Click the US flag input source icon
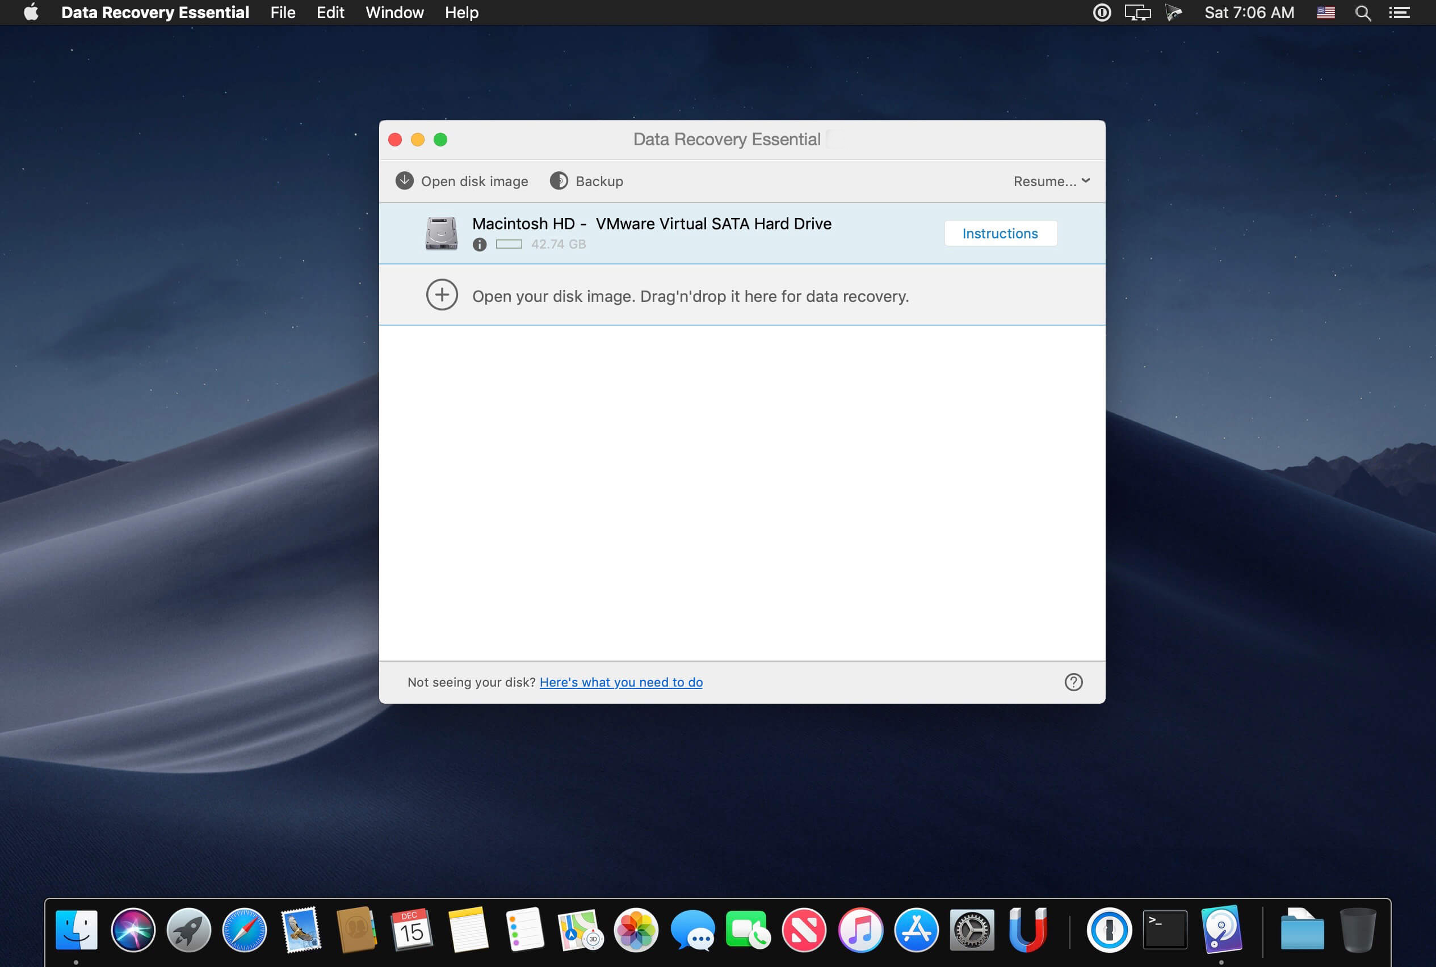 point(1325,12)
